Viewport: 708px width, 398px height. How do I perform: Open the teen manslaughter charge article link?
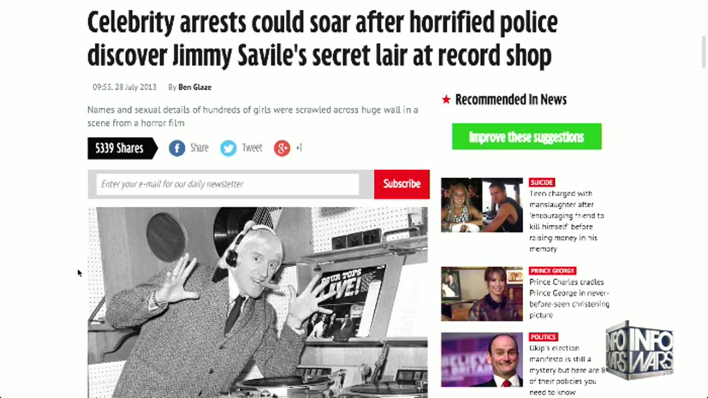(567, 221)
